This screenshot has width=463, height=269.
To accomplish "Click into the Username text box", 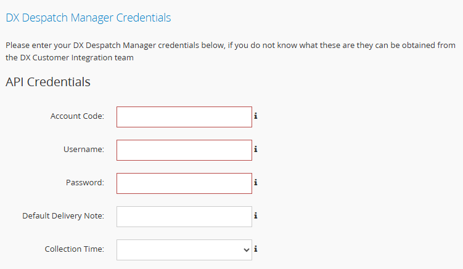I will (x=184, y=150).
